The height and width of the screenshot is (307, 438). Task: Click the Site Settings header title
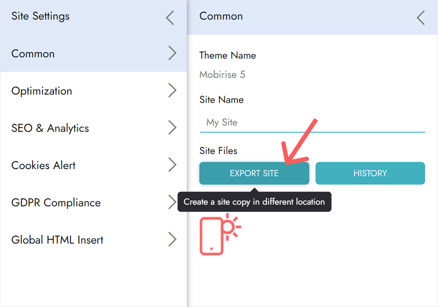pos(40,17)
